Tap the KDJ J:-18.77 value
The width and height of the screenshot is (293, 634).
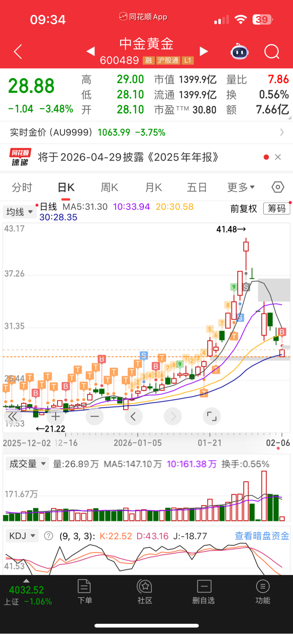tap(190, 536)
